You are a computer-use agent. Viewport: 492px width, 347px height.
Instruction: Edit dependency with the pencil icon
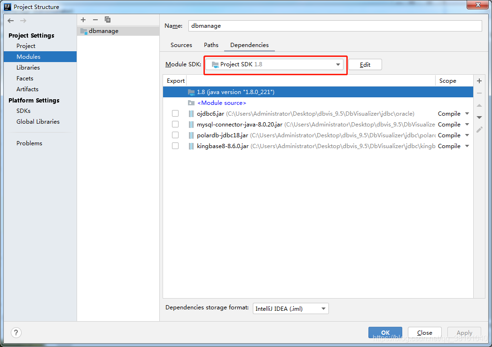pos(479,130)
